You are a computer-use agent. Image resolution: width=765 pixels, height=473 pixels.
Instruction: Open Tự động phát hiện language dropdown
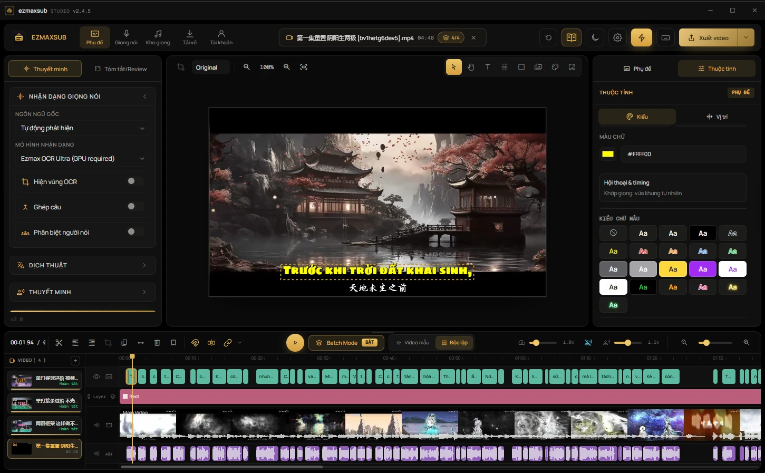82,128
